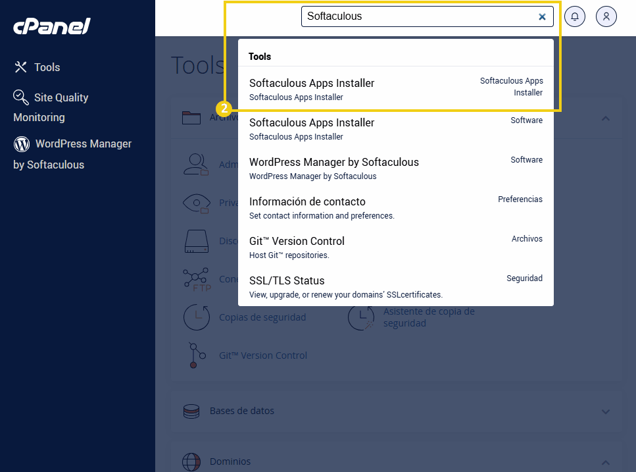Click the Bases de datos database icon
The width and height of the screenshot is (636, 472).
click(x=191, y=411)
